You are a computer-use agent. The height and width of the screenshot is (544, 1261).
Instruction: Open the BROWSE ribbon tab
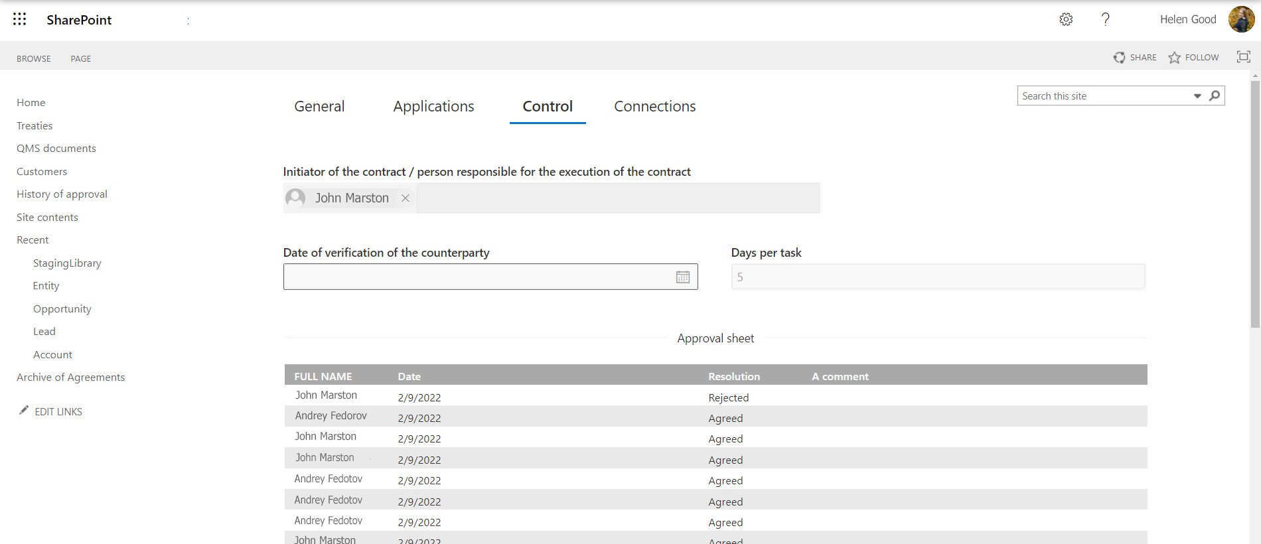[34, 58]
